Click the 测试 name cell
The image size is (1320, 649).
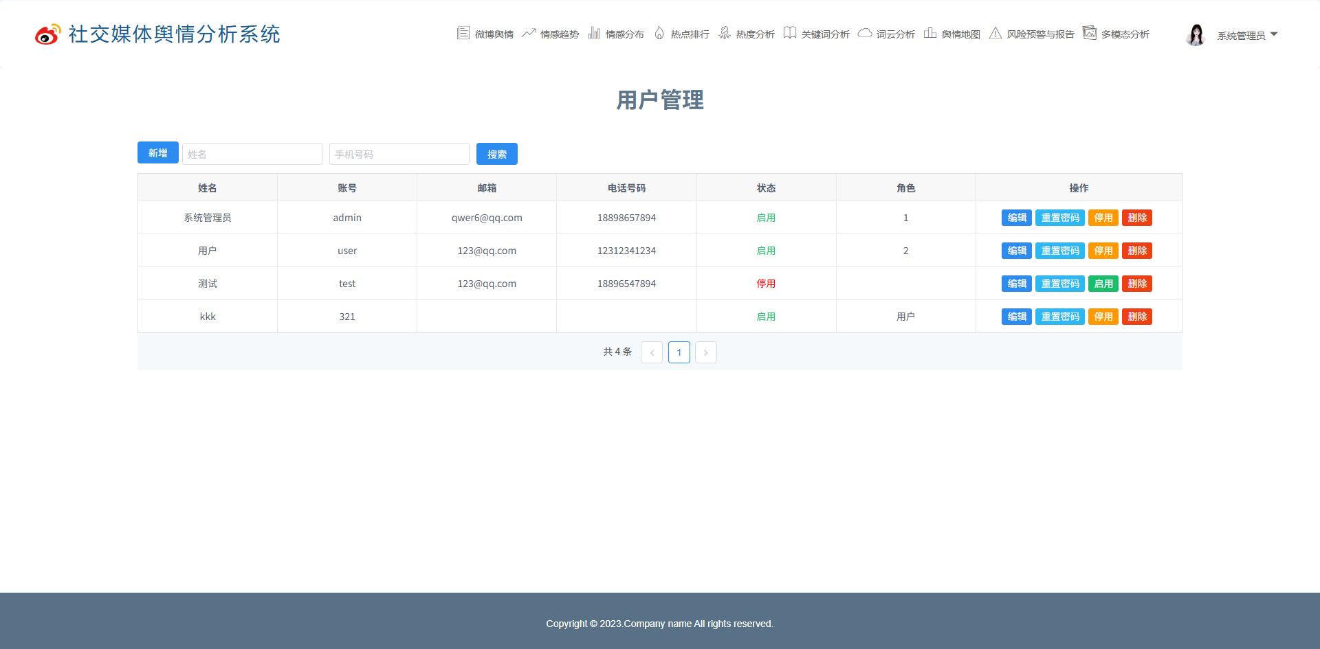point(208,284)
